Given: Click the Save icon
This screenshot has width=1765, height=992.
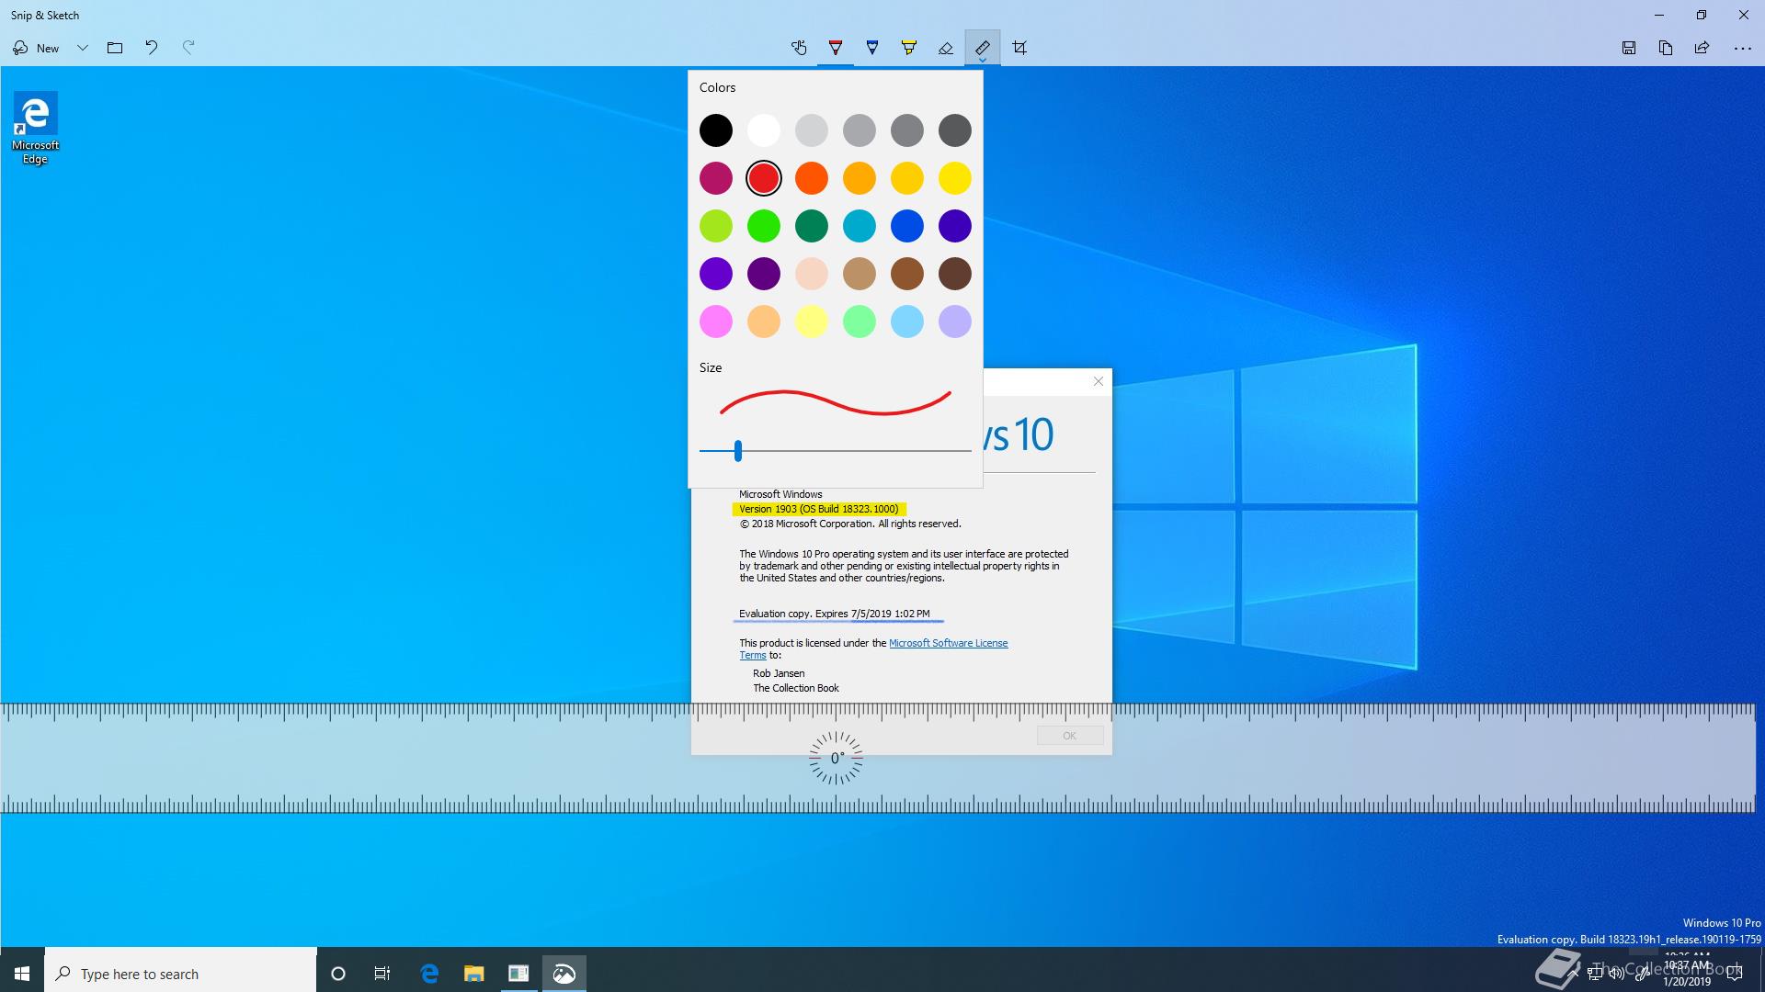Looking at the screenshot, I should coord(1629,48).
